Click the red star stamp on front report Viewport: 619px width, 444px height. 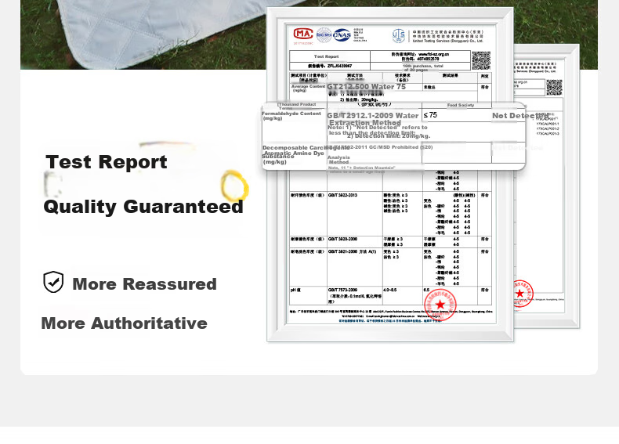click(440, 305)
